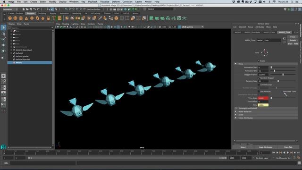Click the Time Scale red value field
Viewport: 302px width, 170px height.
[263, 98]
